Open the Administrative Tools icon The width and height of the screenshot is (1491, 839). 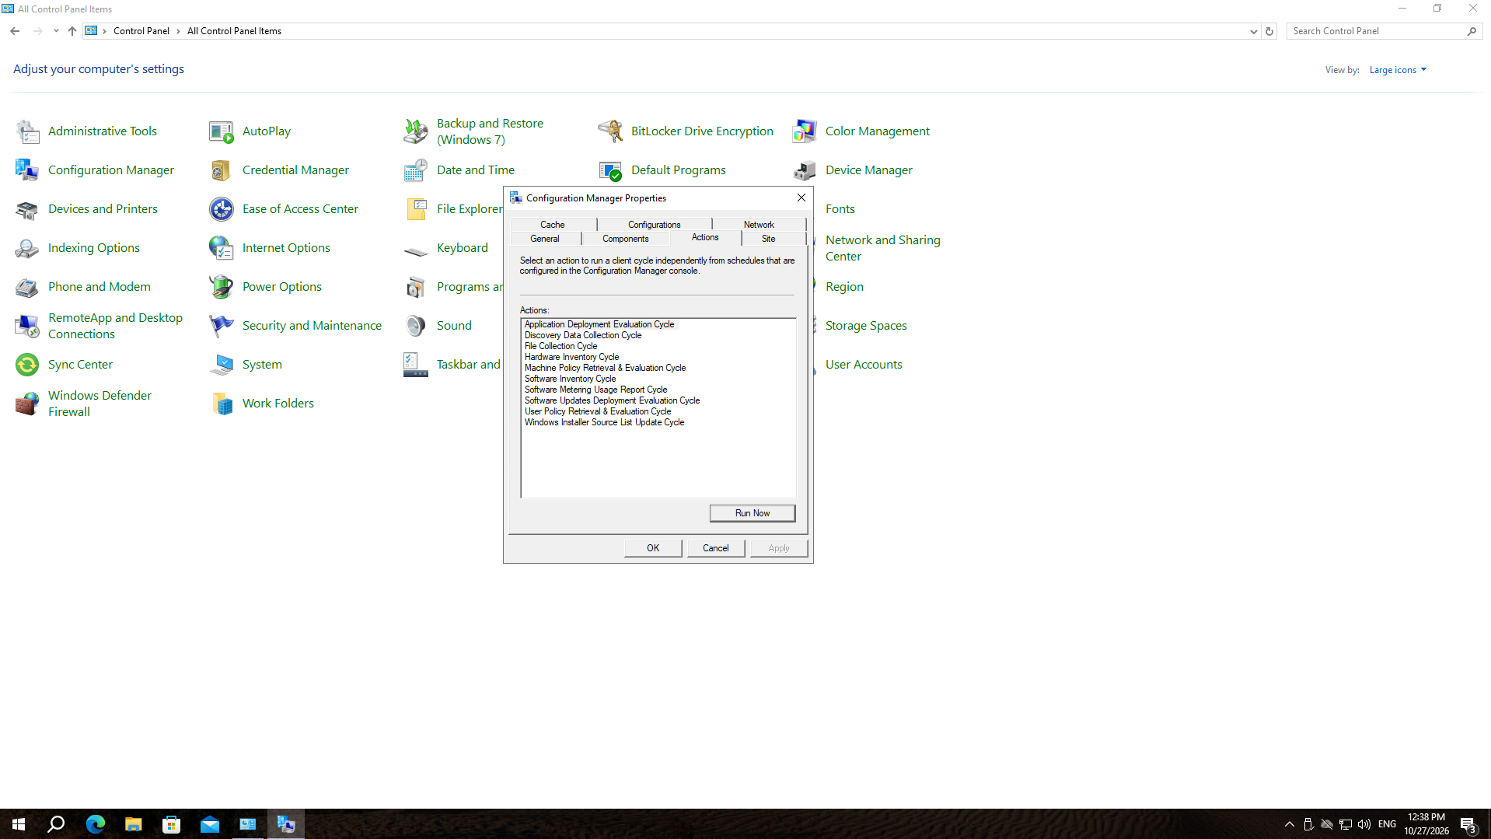point(27,131)
